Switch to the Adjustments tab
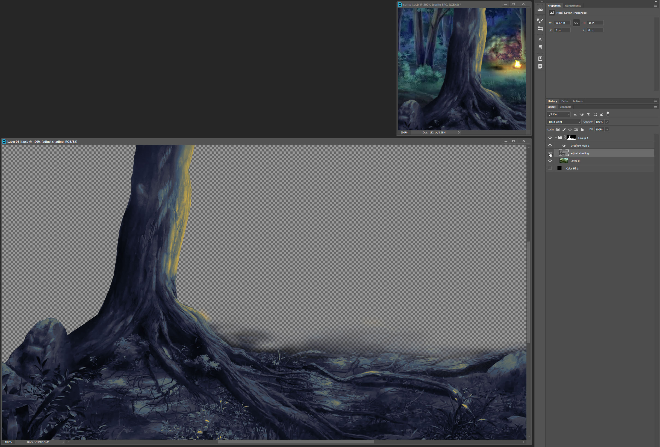This screenshot has height=447, width=660. [x=573, y=6]
